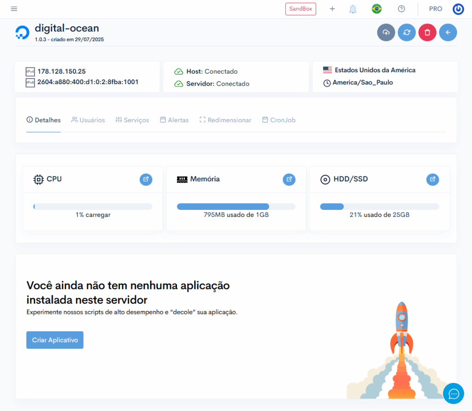Click the timezone clock icon
Viewport: 472px width, 411px height.
click(x=327, y=83)
